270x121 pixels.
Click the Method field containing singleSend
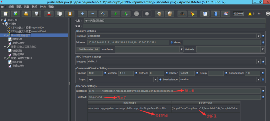coord(174,97)
